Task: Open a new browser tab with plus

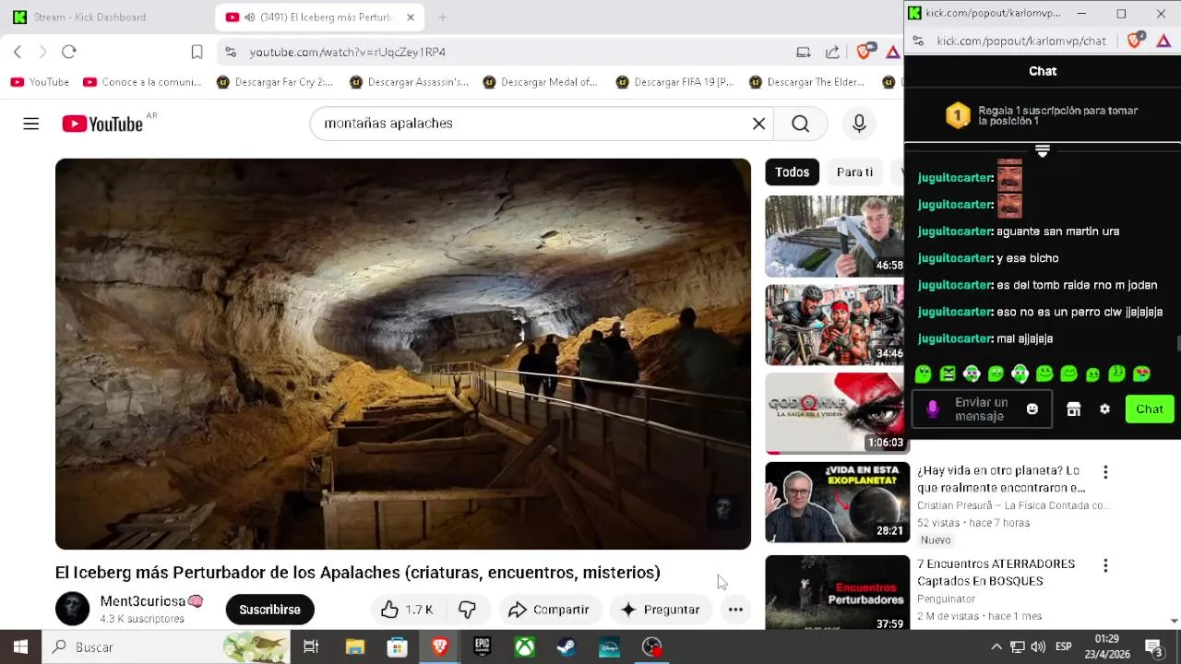Action: point(443,17)
